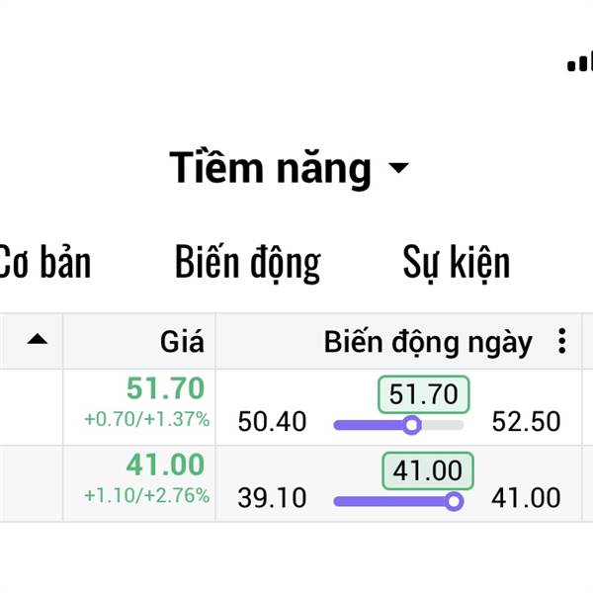Click the +0.70/+1.37% change text
This screenshot has height=593, width=593.
click(146, 419)
